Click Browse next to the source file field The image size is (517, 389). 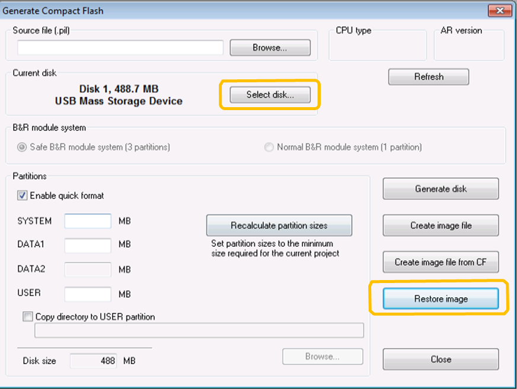[x=270, y=47]
